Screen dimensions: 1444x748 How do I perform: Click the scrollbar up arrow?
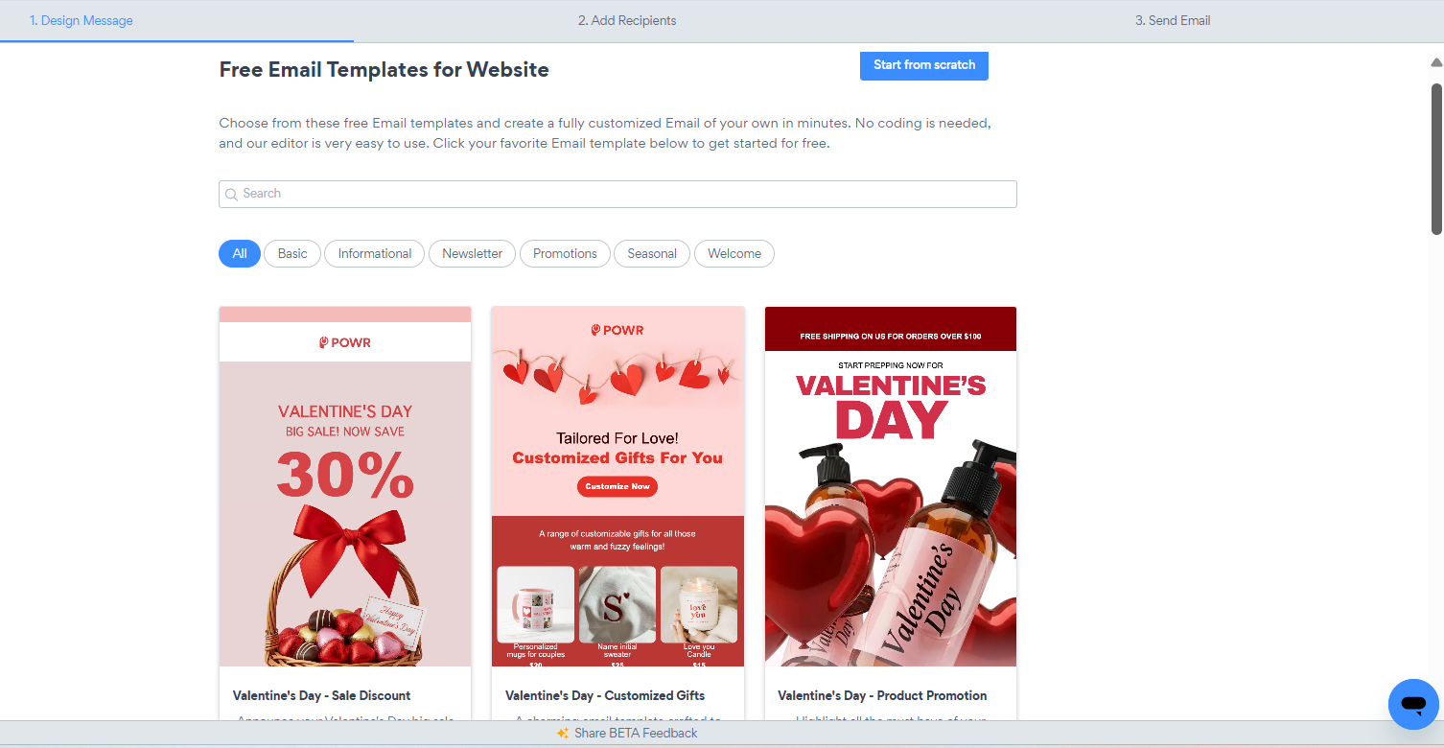[1436, 62]
